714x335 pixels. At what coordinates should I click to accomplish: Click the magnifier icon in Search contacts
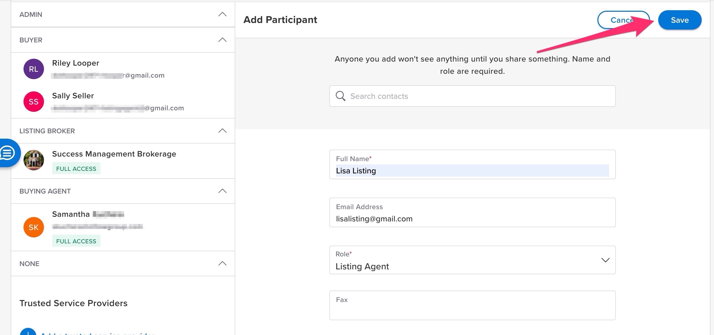tap(340, 96)
